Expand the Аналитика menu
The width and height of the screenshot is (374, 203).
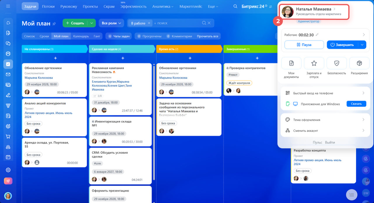163,6
